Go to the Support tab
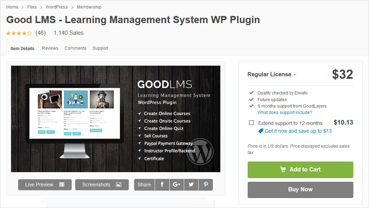This screenshot has height=208, width=369. click(100, 48)
